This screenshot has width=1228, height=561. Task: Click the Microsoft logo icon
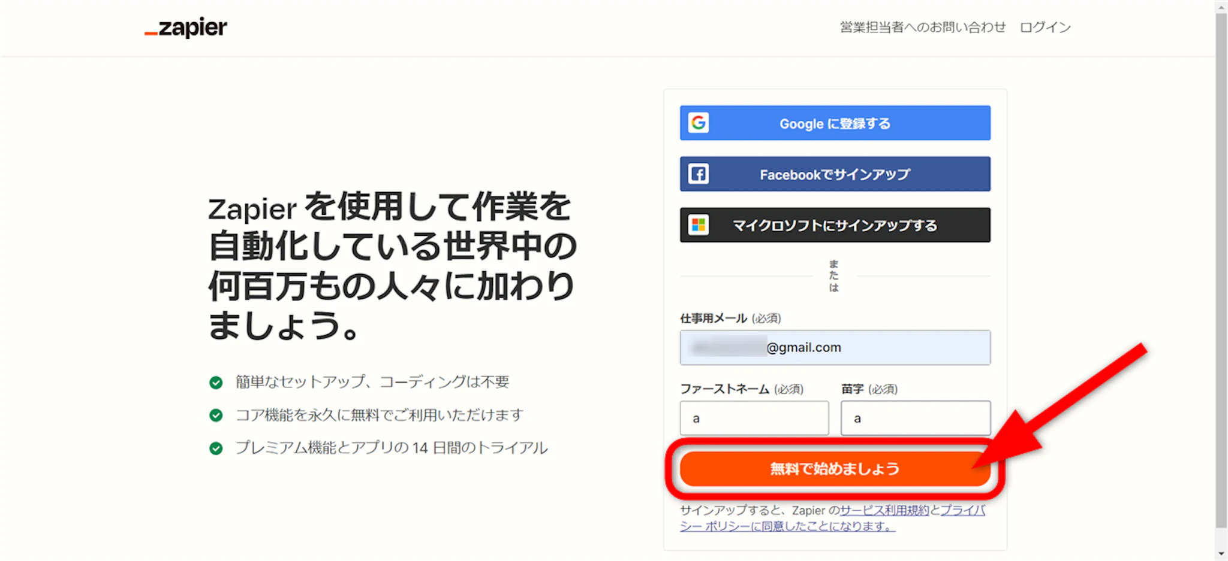tap(699, 225)
